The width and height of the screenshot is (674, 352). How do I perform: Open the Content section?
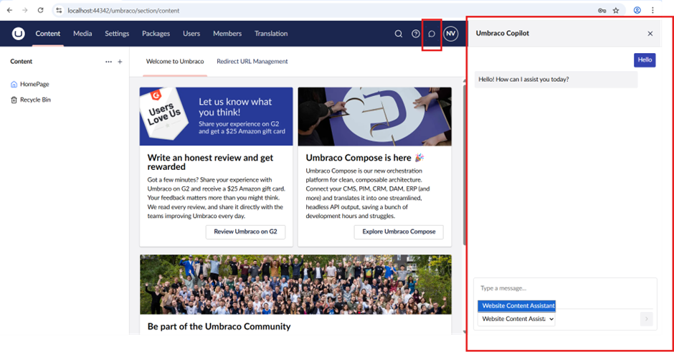tap(48, 34)
